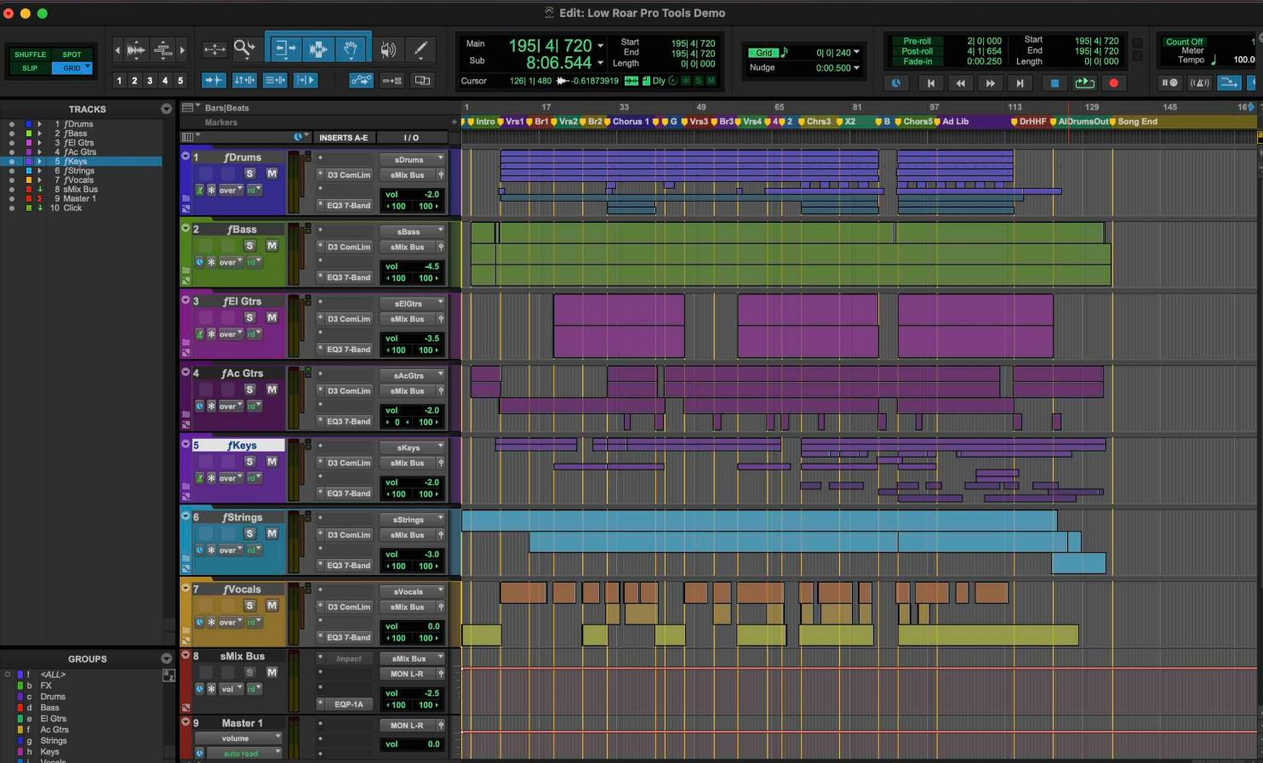Viewport: 1263px width, 763px height.
Task: Recall zoom preset 3
Action: tap(150, 81)
